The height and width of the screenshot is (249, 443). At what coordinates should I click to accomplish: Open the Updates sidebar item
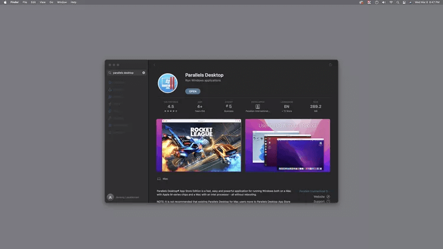tap(116, 132)
